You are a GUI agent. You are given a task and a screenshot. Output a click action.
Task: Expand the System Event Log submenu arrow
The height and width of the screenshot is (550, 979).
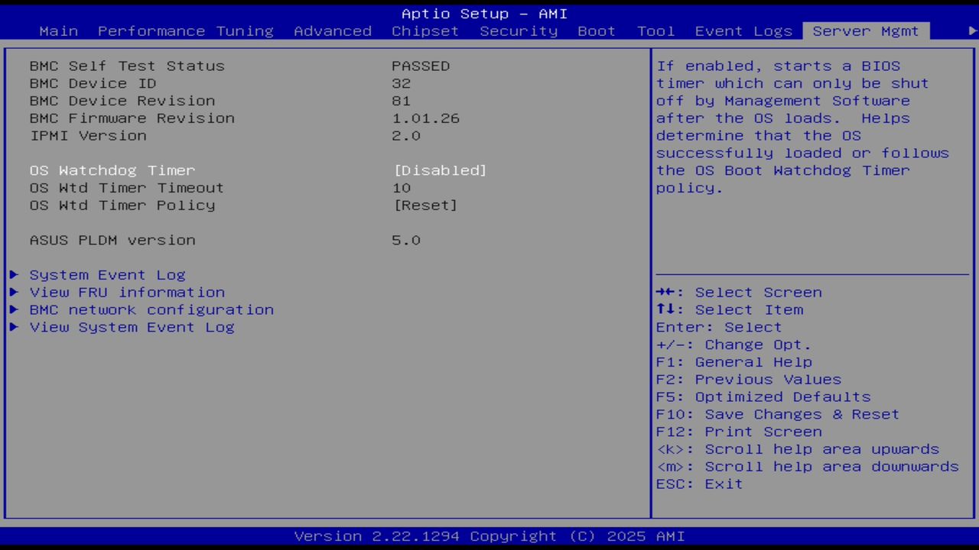pos(14,275)
